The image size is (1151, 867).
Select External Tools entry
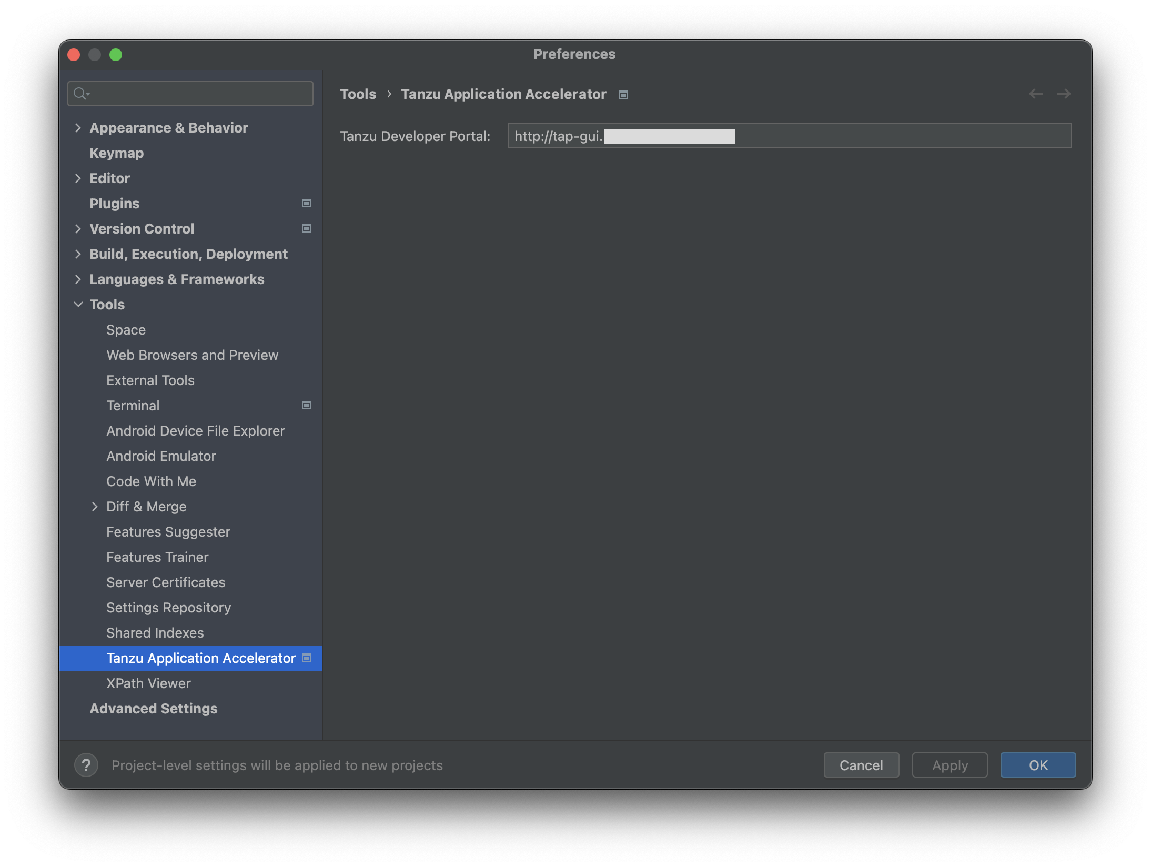[x=150, y=380]
